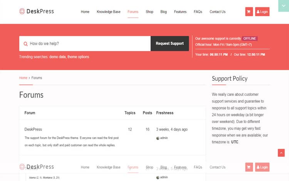Open Shop in the top navigation
The height and width of the screenshot is (181, 289).
pos(149,12)
